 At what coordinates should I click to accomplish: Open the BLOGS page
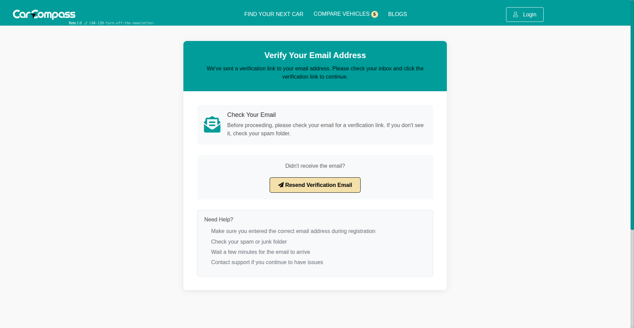coord(397,14)
